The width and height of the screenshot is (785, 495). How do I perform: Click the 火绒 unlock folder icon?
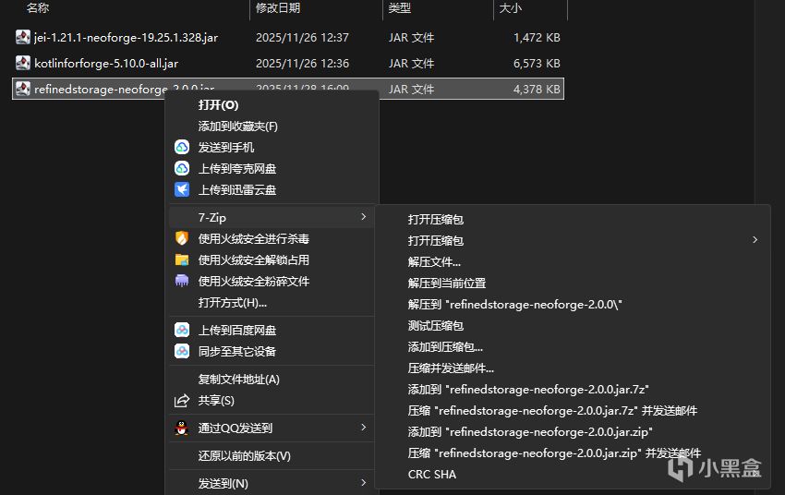(x=182, y=260)
